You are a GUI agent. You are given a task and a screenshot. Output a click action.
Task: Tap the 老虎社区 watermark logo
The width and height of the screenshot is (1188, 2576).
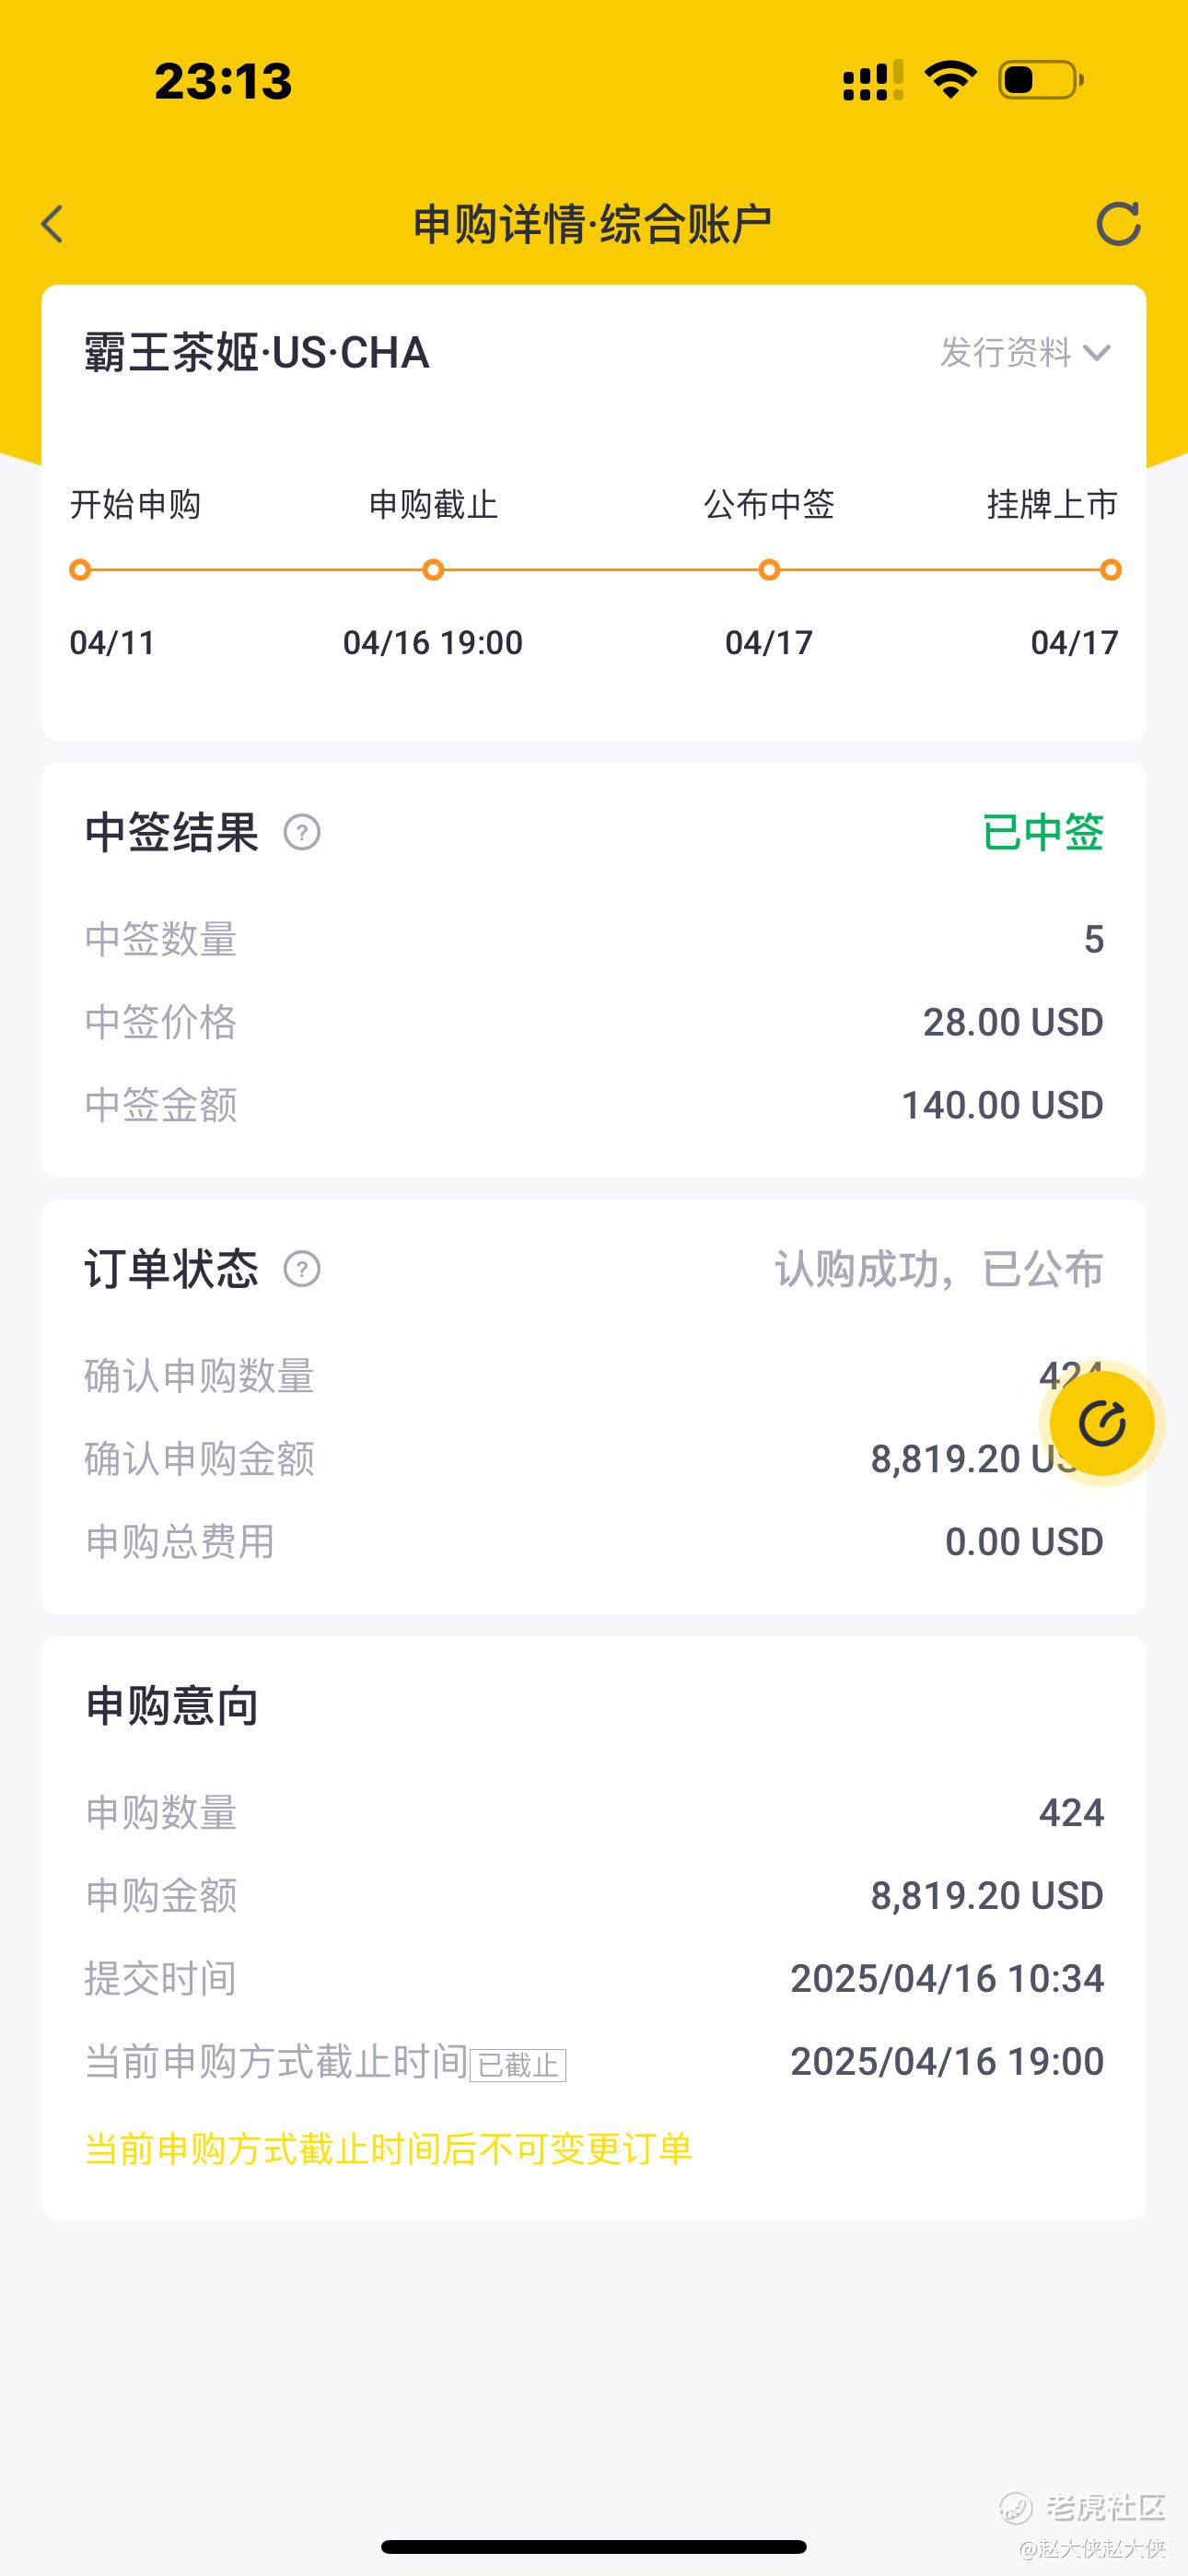tap(1083, 2506)
